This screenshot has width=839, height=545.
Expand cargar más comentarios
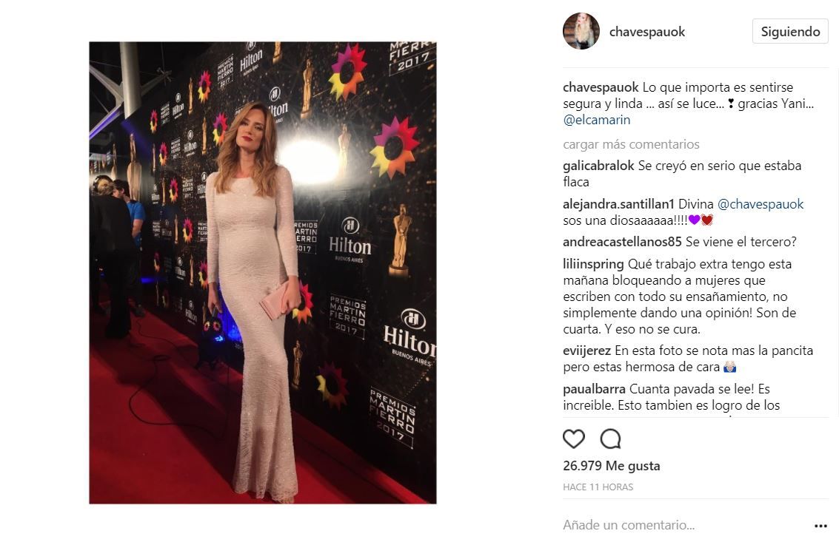(631, 144)
